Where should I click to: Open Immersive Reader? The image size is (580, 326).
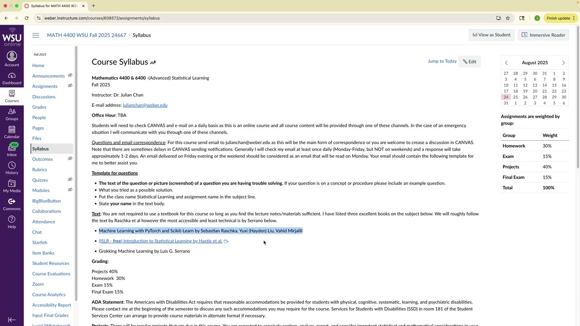543,35
